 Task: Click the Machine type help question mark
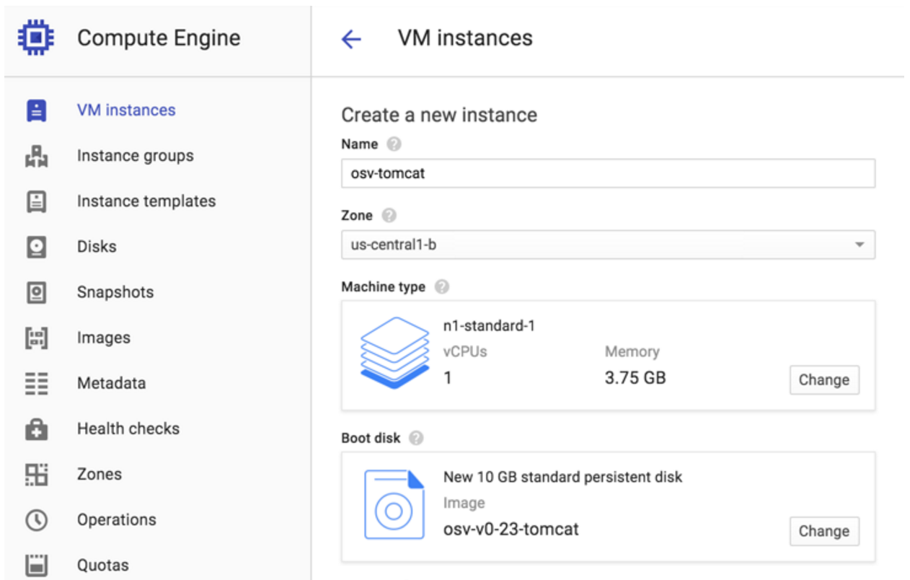pyautogui.click(x=442, y=287)
